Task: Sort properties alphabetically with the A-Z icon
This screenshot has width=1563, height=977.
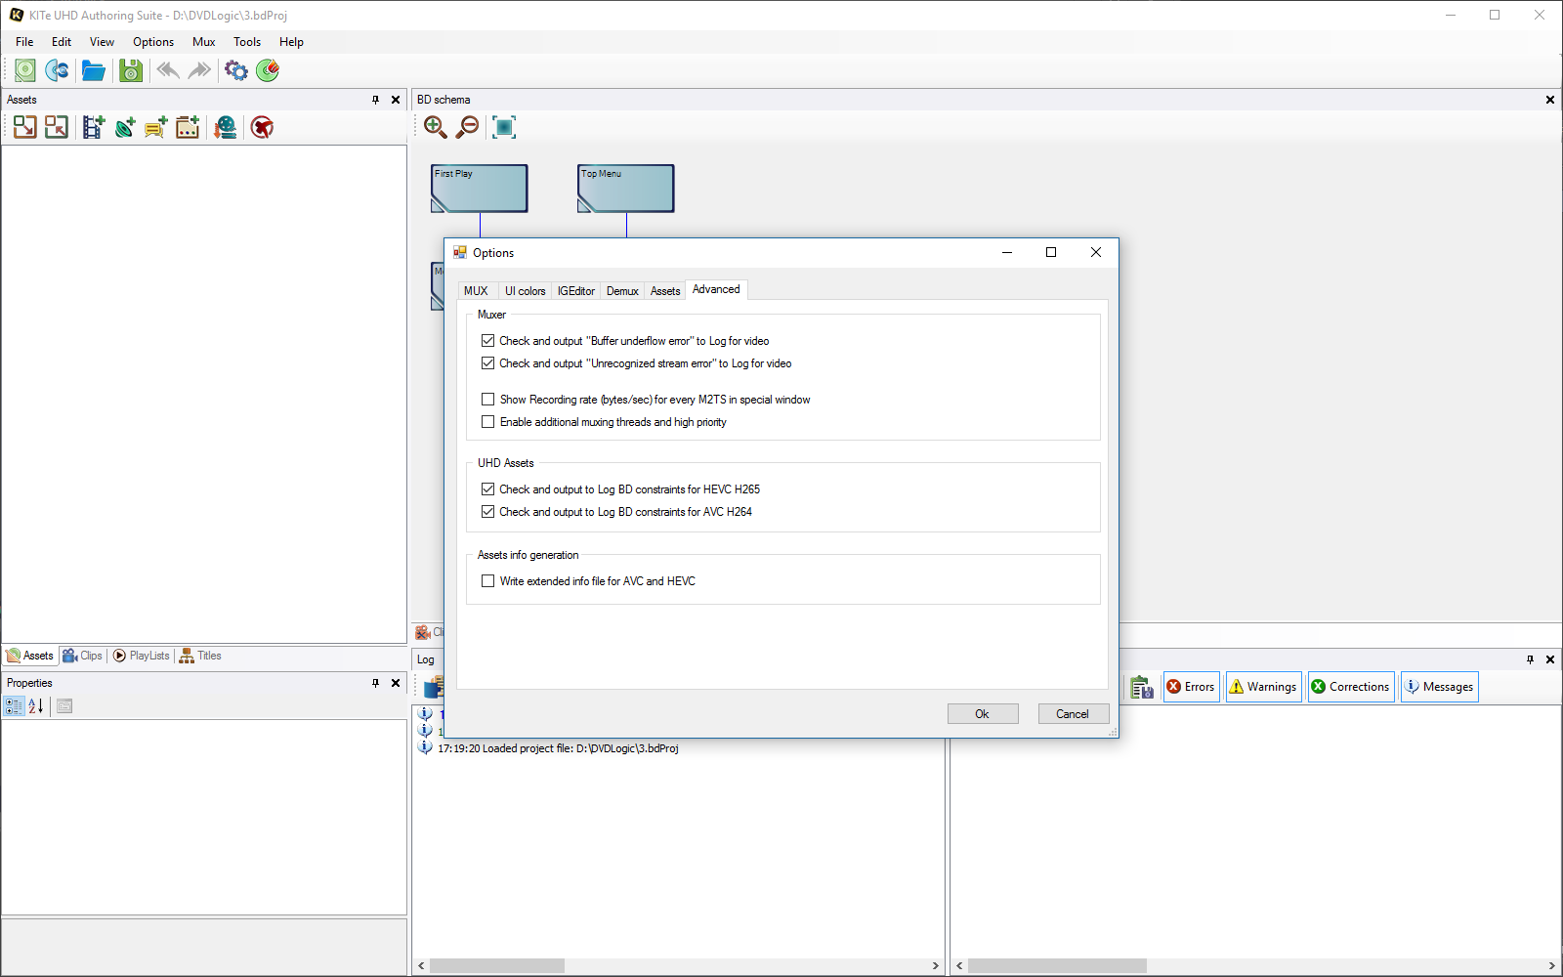Action: pyautogui.click(x=36, y=706)
